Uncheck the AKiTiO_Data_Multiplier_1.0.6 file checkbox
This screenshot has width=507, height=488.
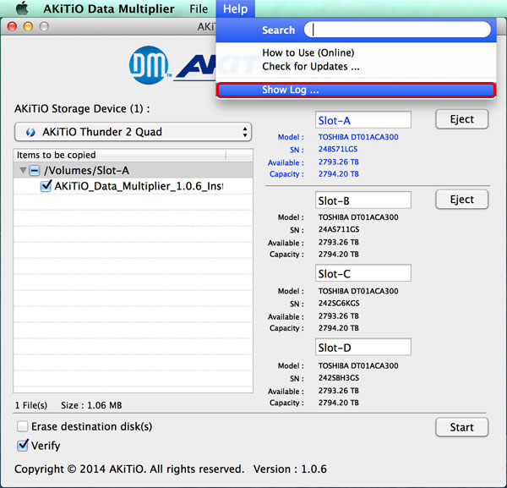click(x=46, y=186)
